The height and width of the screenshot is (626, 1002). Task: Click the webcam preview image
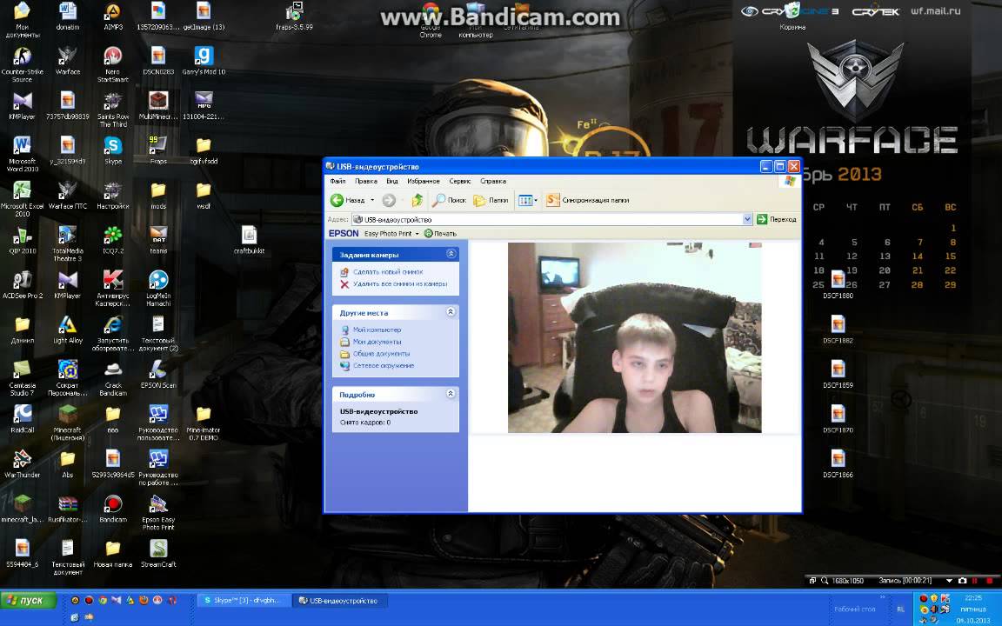click(635, 337)
